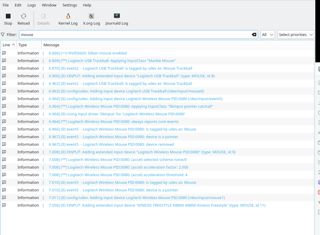The image size is (320, 235).
Task: Select the 'always reports core events' message
Action: 111,121
